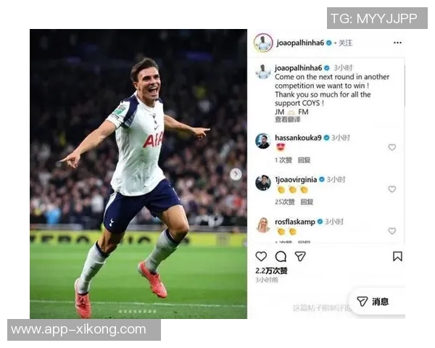Go to next photo with carousel arrow

pyautogui.click(x=236, y=174)
